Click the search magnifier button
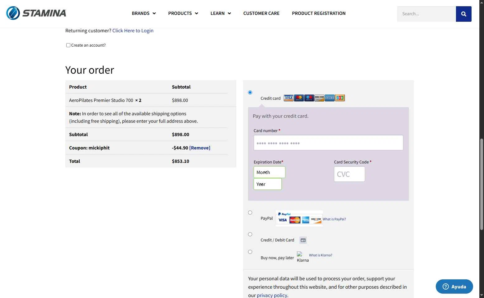The image size is (484, 298). (463, 14)
